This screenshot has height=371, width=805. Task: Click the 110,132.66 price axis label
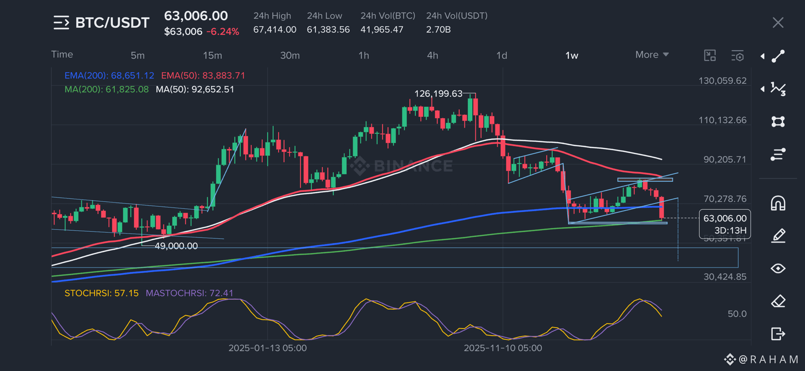722,120
